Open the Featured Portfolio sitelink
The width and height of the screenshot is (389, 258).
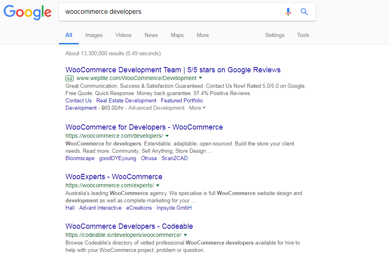coord(182,100)
